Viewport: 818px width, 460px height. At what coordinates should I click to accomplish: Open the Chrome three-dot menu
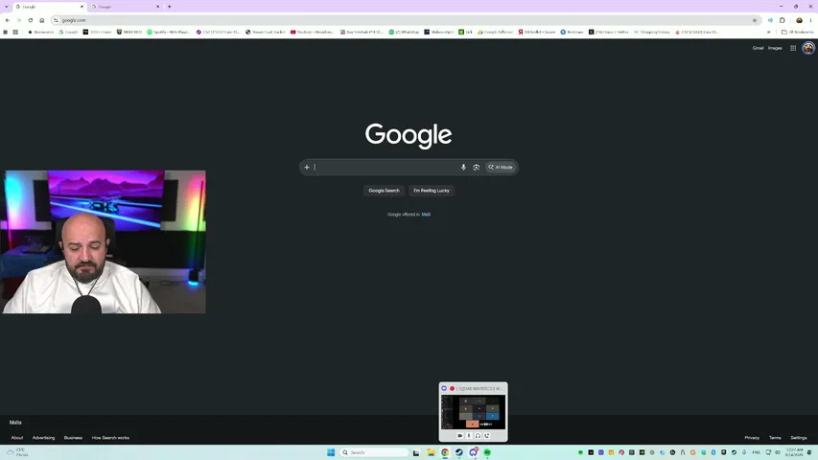(810, 20)
